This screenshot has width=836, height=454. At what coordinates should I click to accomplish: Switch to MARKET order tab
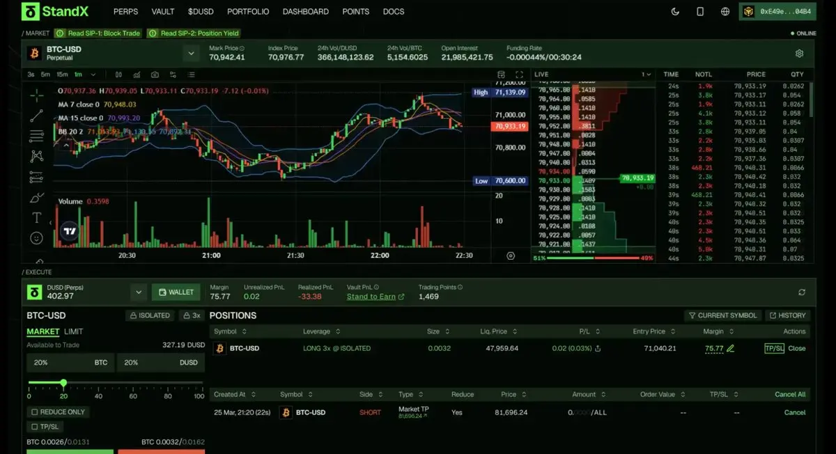(43, 331)
